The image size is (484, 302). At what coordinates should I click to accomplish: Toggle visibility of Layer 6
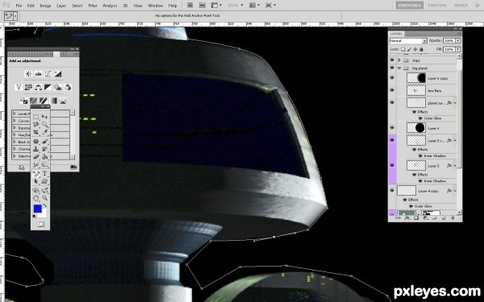pyautogui.click(x=392, y=128)
